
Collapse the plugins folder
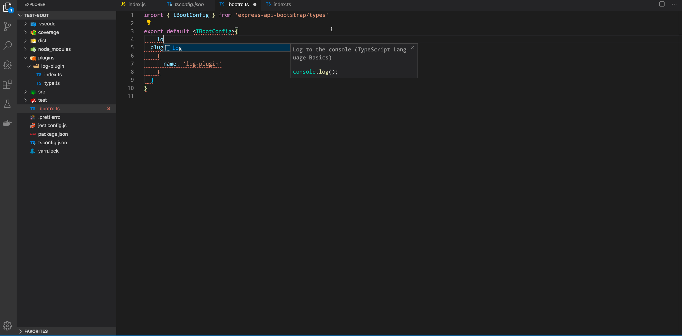[x=25, y=58]
